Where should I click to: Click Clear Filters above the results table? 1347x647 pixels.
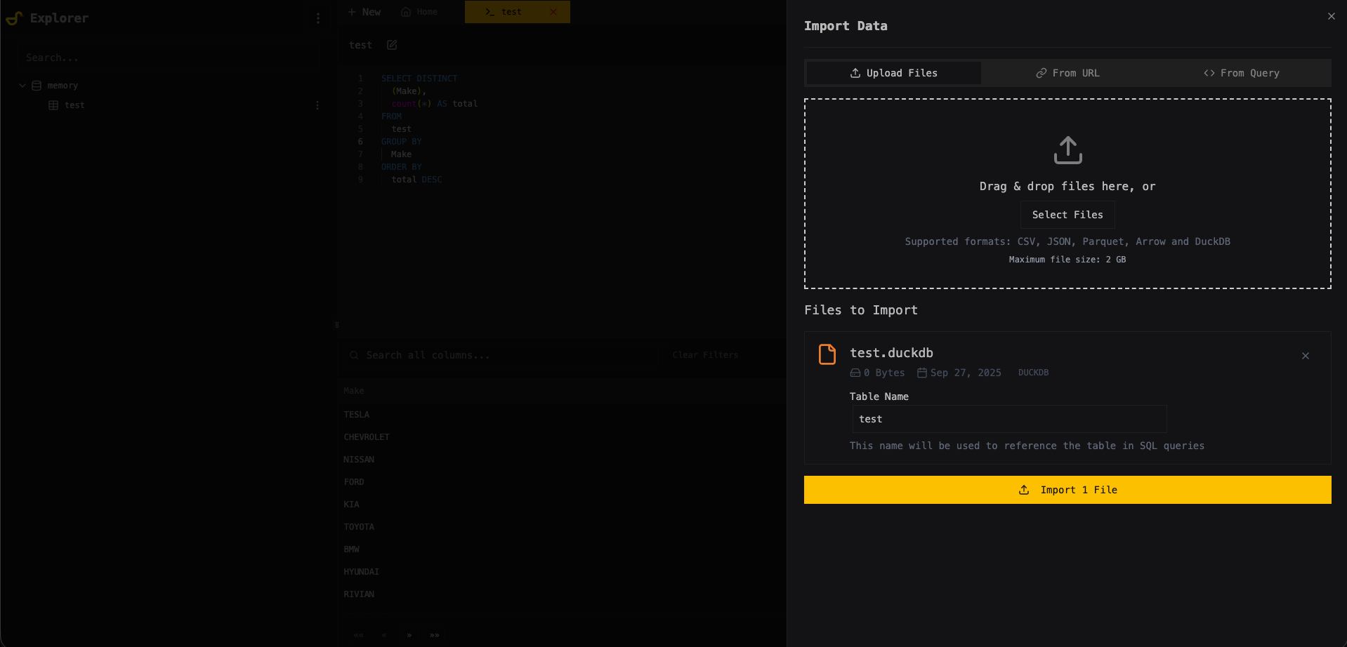[704, 355]
